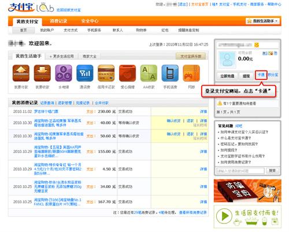Open 详情 for the 34.00 元 record
Screen dimensions: 289x232
(x=203, y=187)
